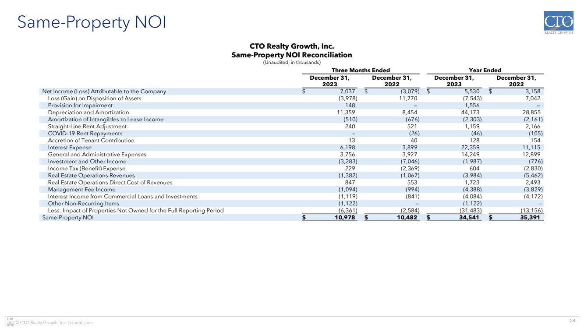Click Less: Impact of Properties Not Owned label

(x=136, y=211)
